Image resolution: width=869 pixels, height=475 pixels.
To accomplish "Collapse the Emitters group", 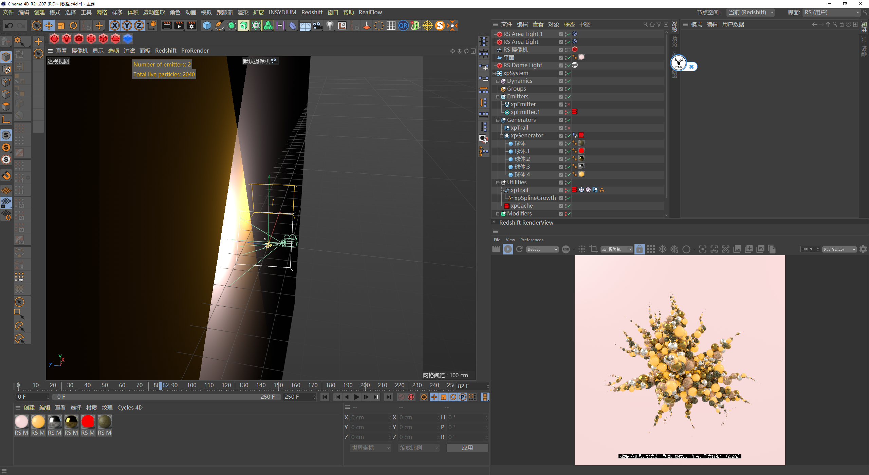I will coord(498,97).
